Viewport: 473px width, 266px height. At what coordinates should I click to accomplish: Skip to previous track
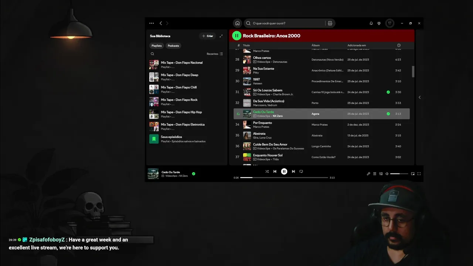click(x=275, y=171)
